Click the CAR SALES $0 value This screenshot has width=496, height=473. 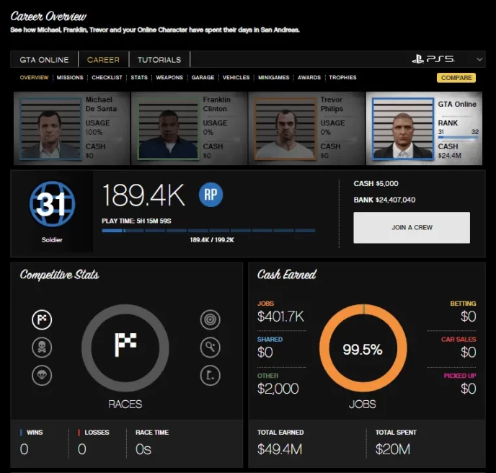(468, 352)
